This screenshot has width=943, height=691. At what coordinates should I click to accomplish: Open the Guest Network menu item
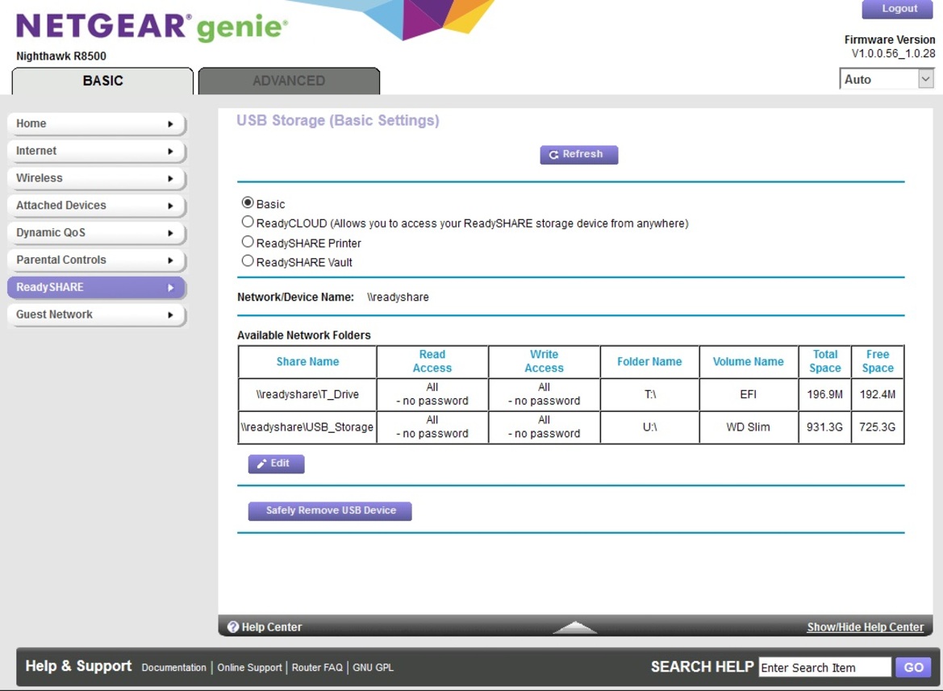(96, 314)
